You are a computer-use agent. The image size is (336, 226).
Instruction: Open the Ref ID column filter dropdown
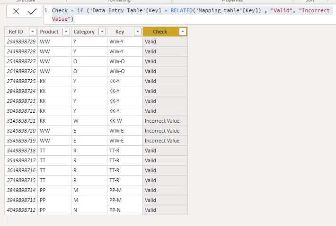pyautogui.click(x=33, y=32)
